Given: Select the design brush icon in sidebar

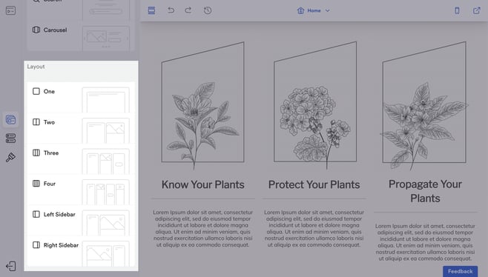Looking at the screenshot, I should pos(10,157).
